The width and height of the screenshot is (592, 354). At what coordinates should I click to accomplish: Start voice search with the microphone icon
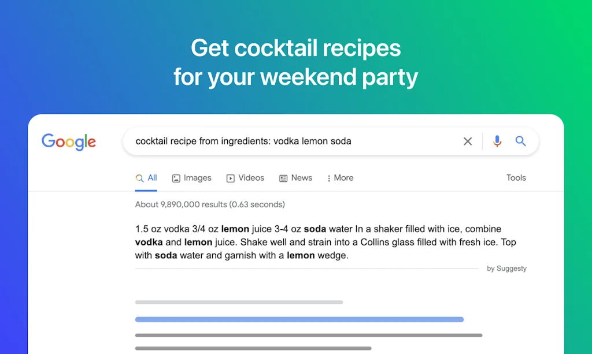[497, 141]
